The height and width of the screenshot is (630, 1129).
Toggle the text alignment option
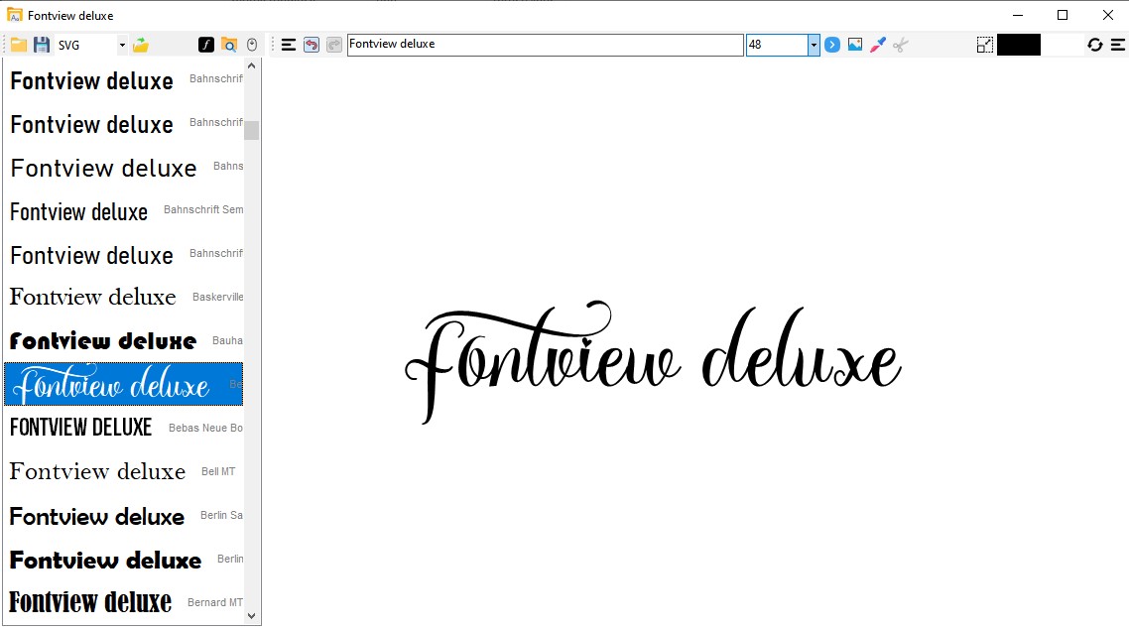click(288, 44)
